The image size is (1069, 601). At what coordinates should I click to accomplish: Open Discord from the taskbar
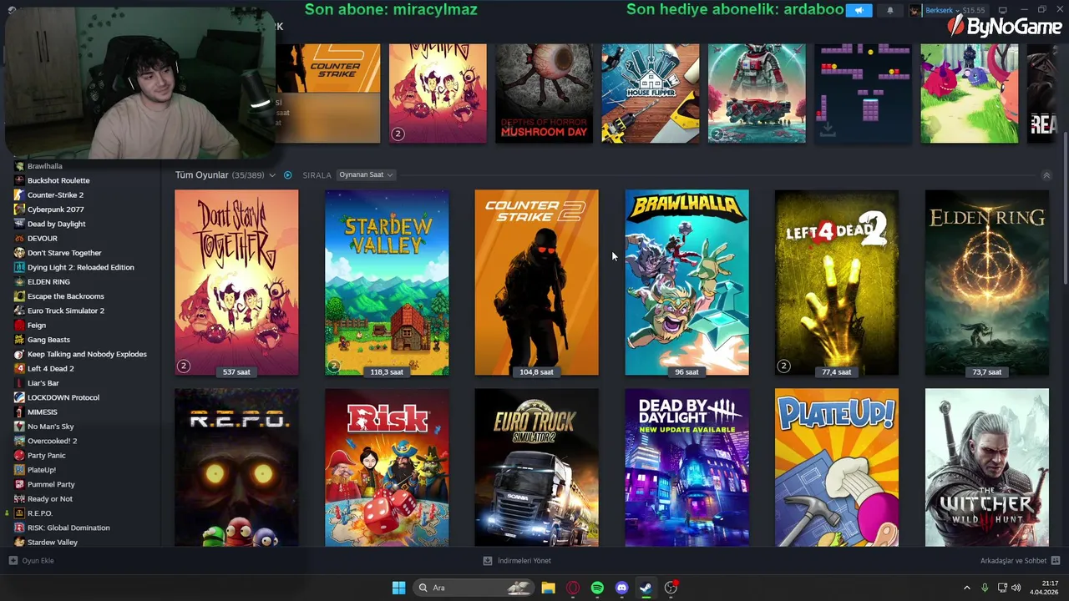[x=621, y=588]
